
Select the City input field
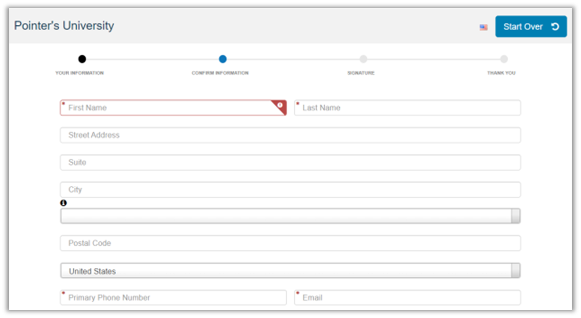click(x=290, y=189)
